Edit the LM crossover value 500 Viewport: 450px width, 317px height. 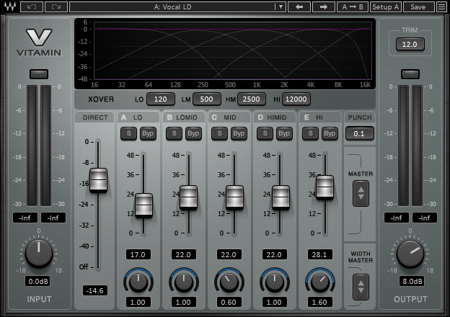[207, 99]
